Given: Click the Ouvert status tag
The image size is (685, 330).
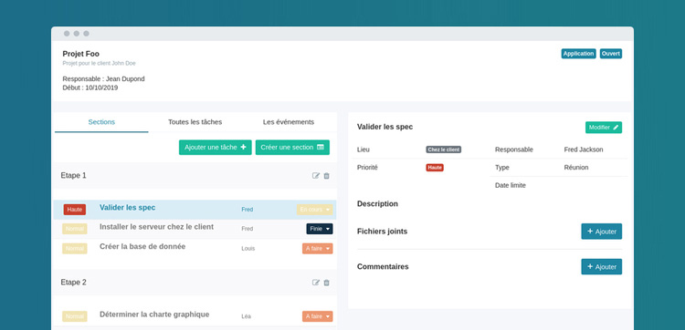Looking at the screenshot, I should pos(611,54).
